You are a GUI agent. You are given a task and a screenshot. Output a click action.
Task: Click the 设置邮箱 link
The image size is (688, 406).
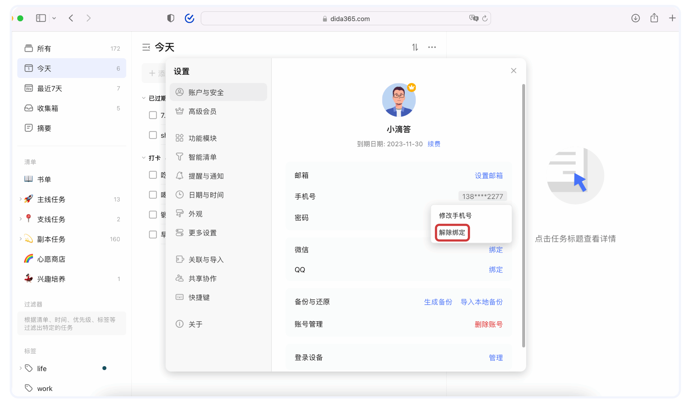pyautogui.click(x=488, y=175)
